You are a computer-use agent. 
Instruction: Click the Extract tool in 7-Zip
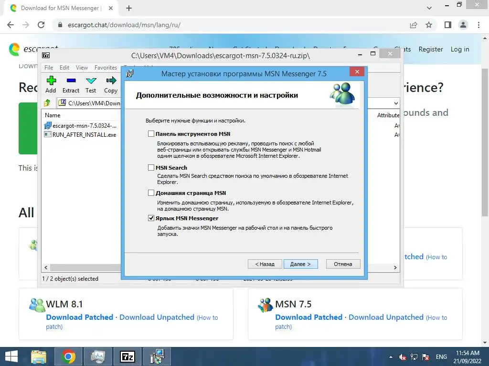pyautogui.click(x=71, y=84)
